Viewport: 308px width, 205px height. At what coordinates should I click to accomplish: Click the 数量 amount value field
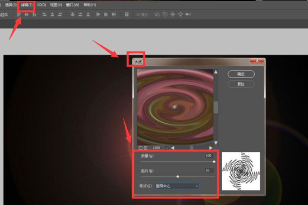click(209, 156)
